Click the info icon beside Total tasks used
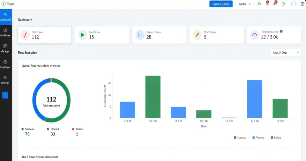Image resolution: width=306 pixels, height=161 pixels. [x=281, y=32]
